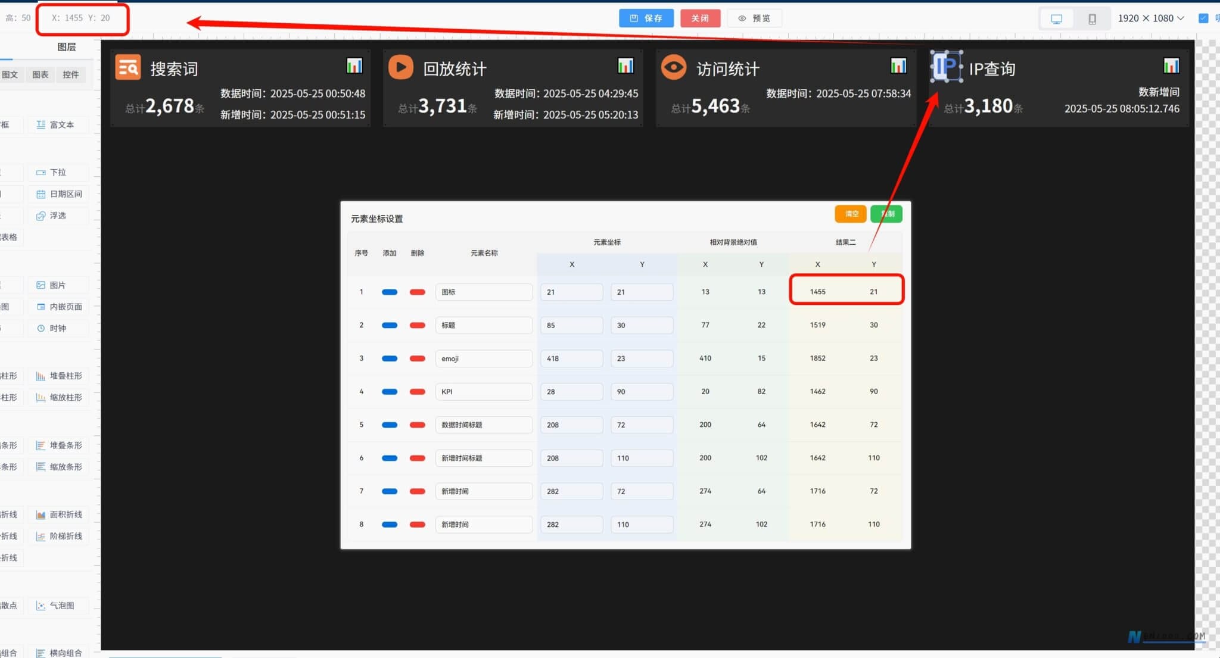The width and height of the screenshot is (1220, 658).
Task: Click the result X value 1455
Action: pos(817,292)
